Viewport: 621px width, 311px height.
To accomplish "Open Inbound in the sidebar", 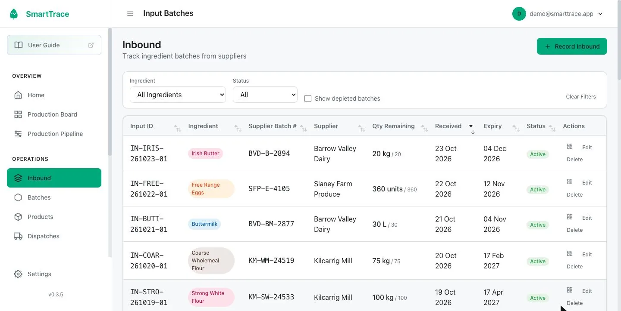I will (x=54, y=178).
